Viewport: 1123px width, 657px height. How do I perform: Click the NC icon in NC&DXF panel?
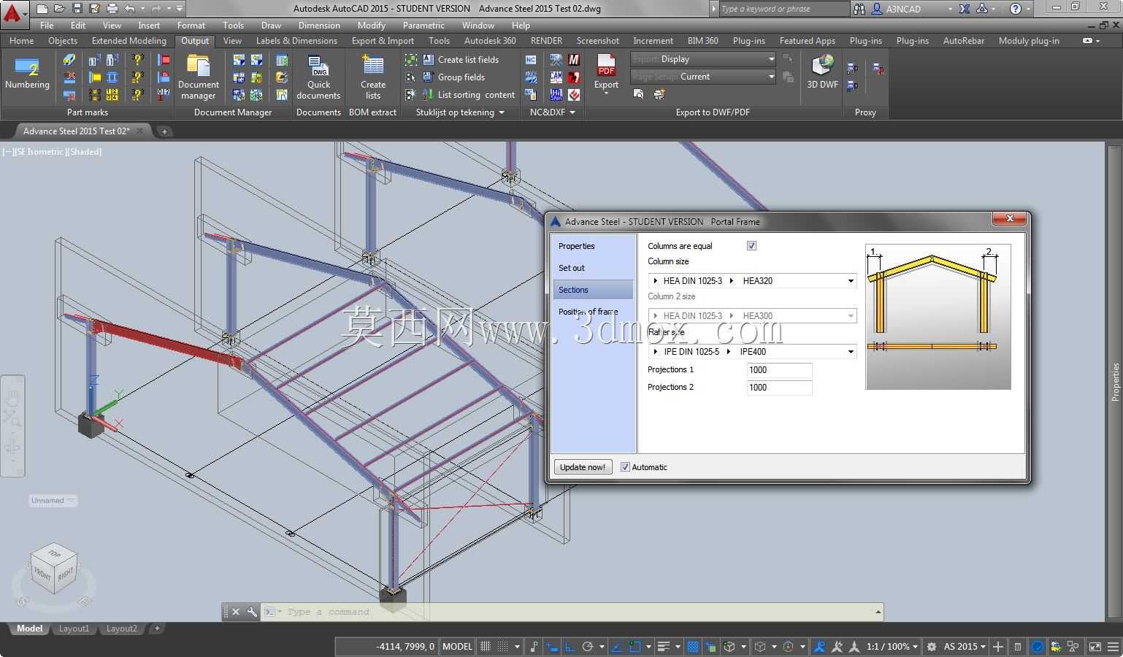click(531, 60)
